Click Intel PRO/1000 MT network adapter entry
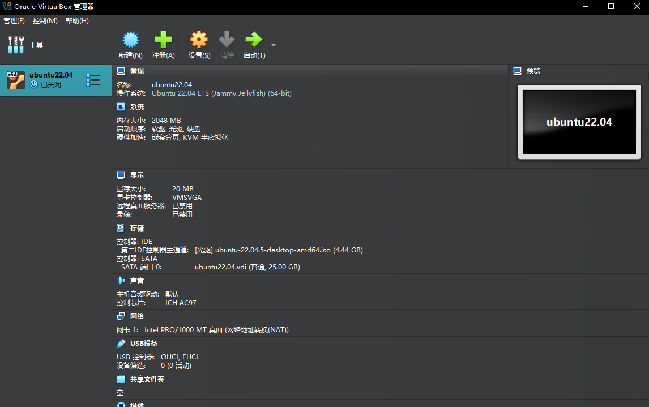The image size is (649, 407). pos(216,329)
